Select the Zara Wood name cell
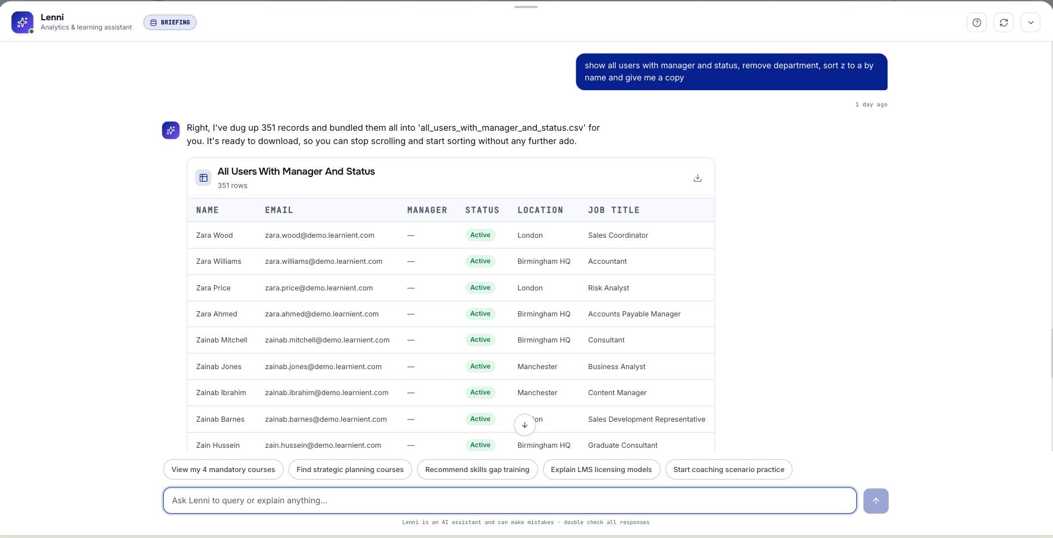 [x=215, y=235]
